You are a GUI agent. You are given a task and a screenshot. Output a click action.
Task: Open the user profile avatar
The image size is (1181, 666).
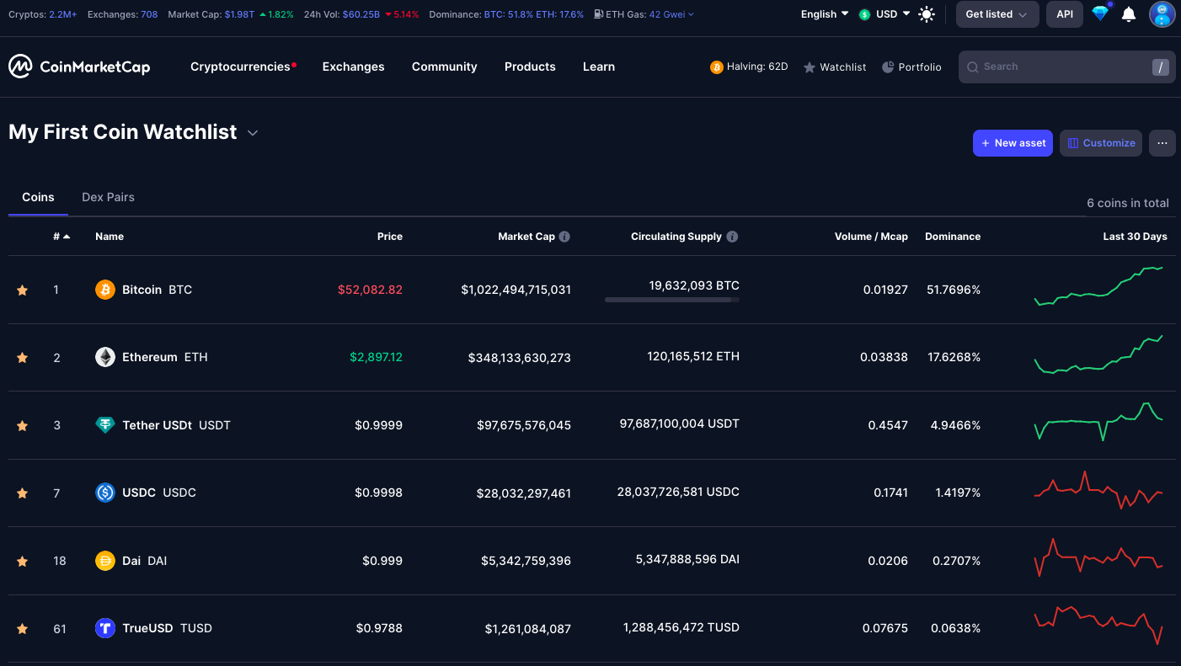pos(1162,14)
